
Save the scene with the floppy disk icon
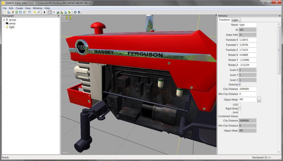click(20, 12)
